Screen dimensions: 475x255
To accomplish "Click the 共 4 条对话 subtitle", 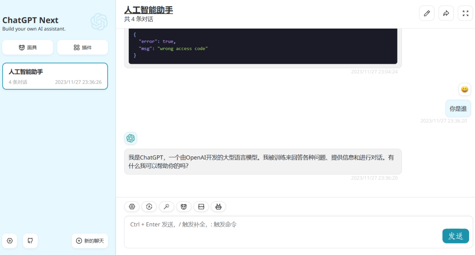I will pos(139,19).
